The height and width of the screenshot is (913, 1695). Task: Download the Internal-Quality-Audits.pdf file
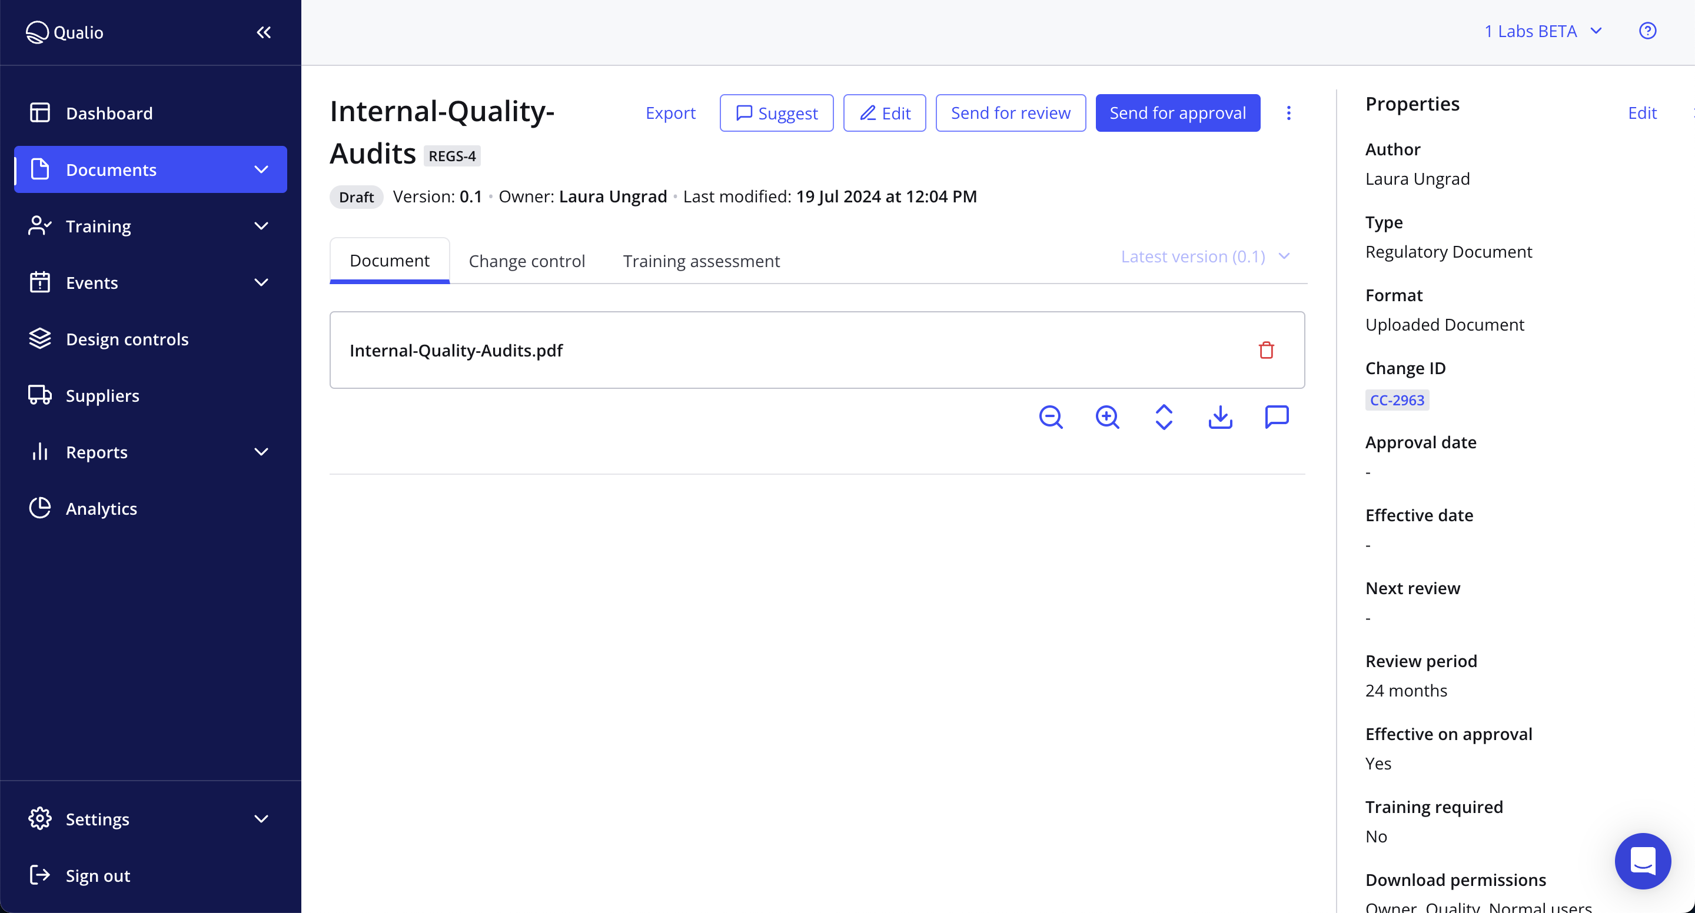[x=1220, y=416]
